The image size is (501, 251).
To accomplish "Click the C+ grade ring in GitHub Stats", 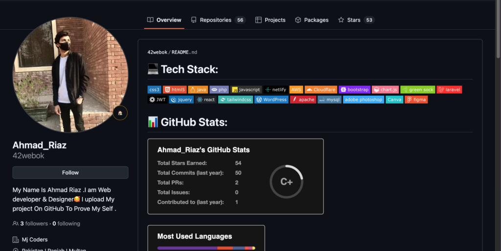I will 287,182.
